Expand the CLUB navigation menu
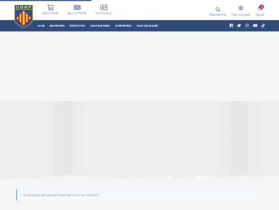The image size is (279, 210). click(41, 26)
